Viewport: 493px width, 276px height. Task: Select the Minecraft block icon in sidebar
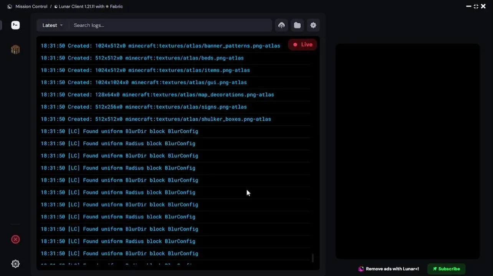click(x=15, y=49)
